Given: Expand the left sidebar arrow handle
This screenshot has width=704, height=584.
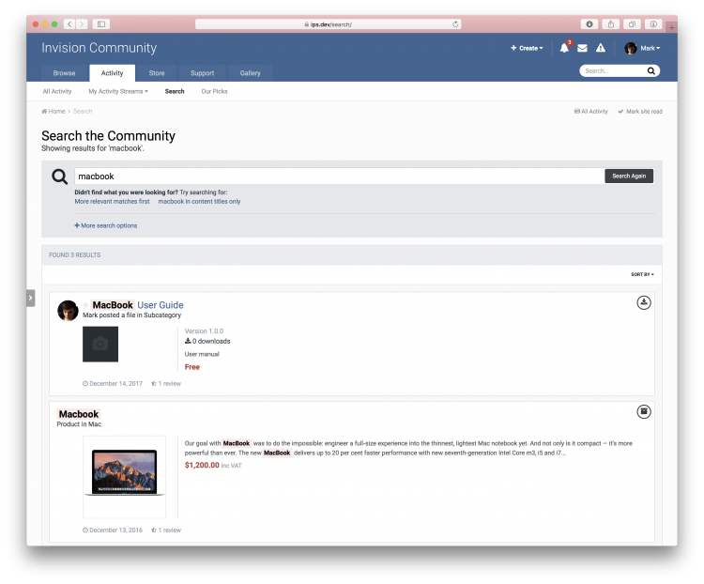Looking at the screenshot, I should point(31,298).
